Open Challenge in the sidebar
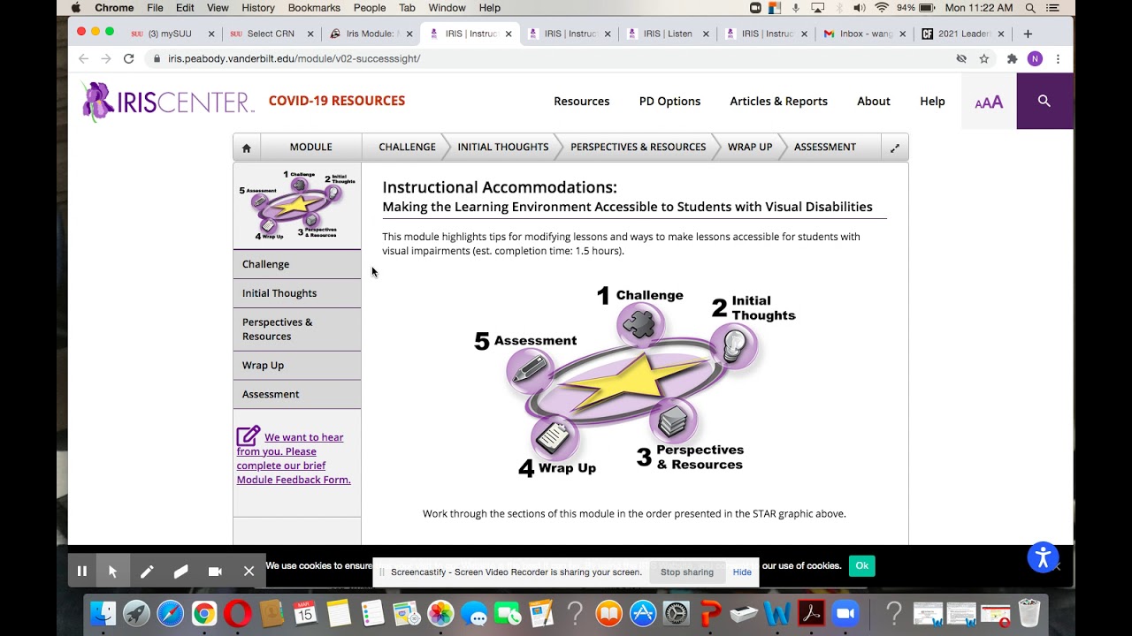This screenshot has height=636, width=1132. [x=297, y=264]
